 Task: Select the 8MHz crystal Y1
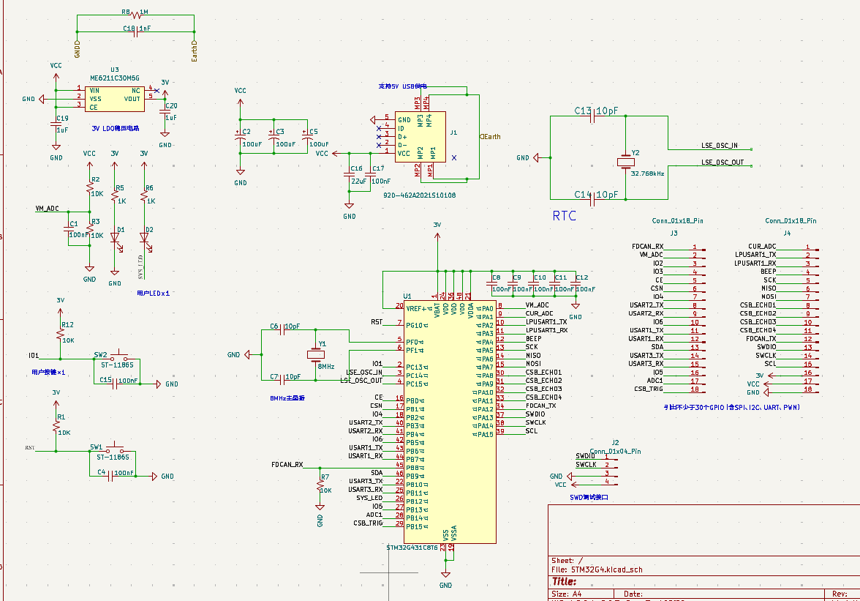tap(316, 355)
